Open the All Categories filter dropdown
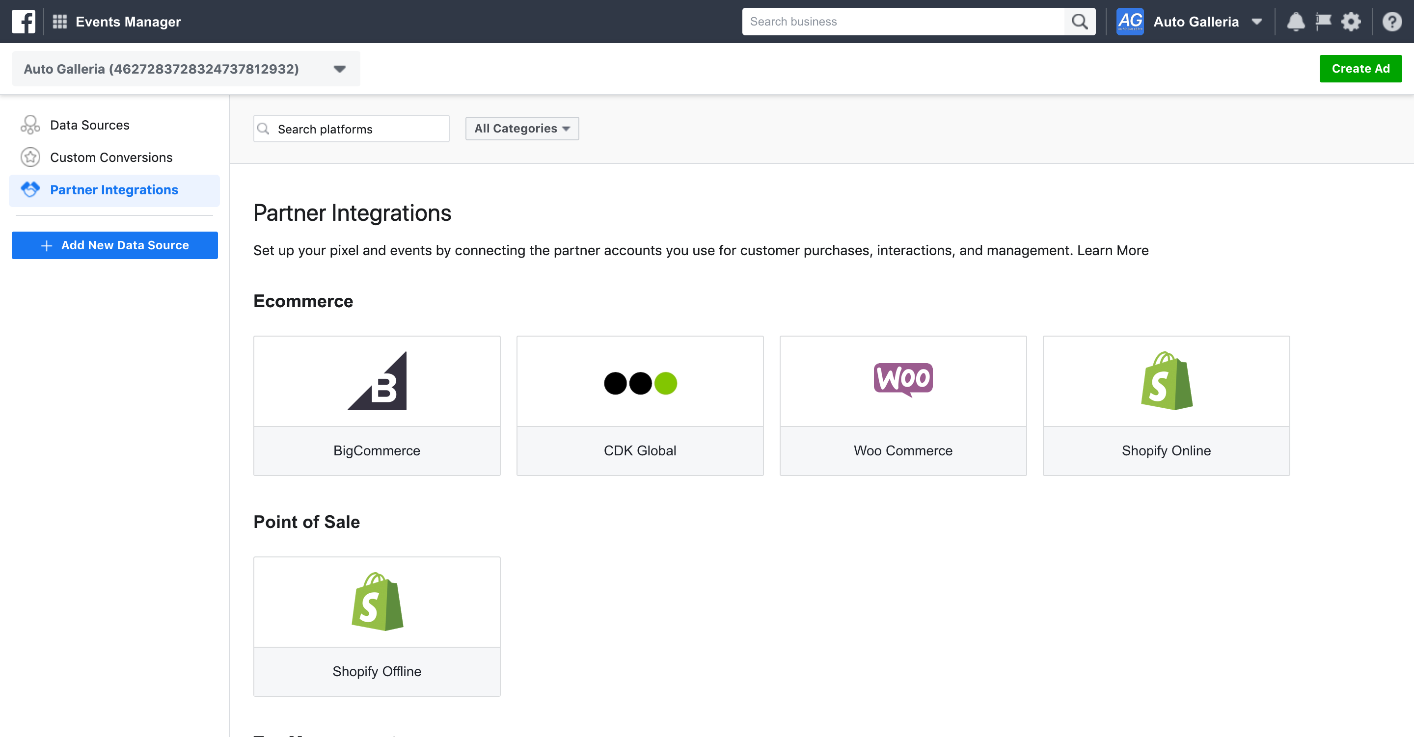1414x737 pixels. 522,129
